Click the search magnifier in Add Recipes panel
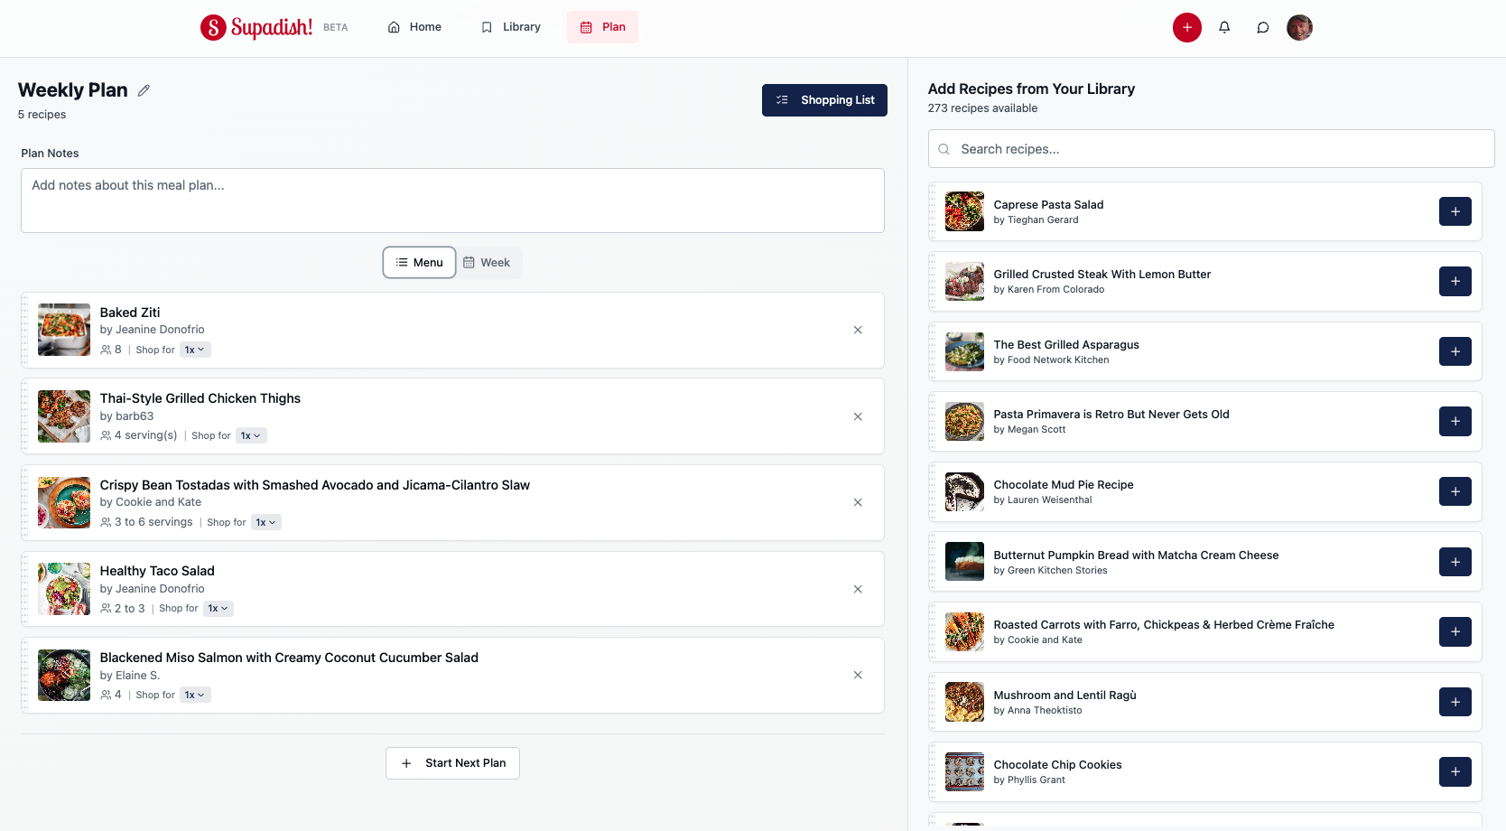This screenshot has height=831, width=1506. 944,148
